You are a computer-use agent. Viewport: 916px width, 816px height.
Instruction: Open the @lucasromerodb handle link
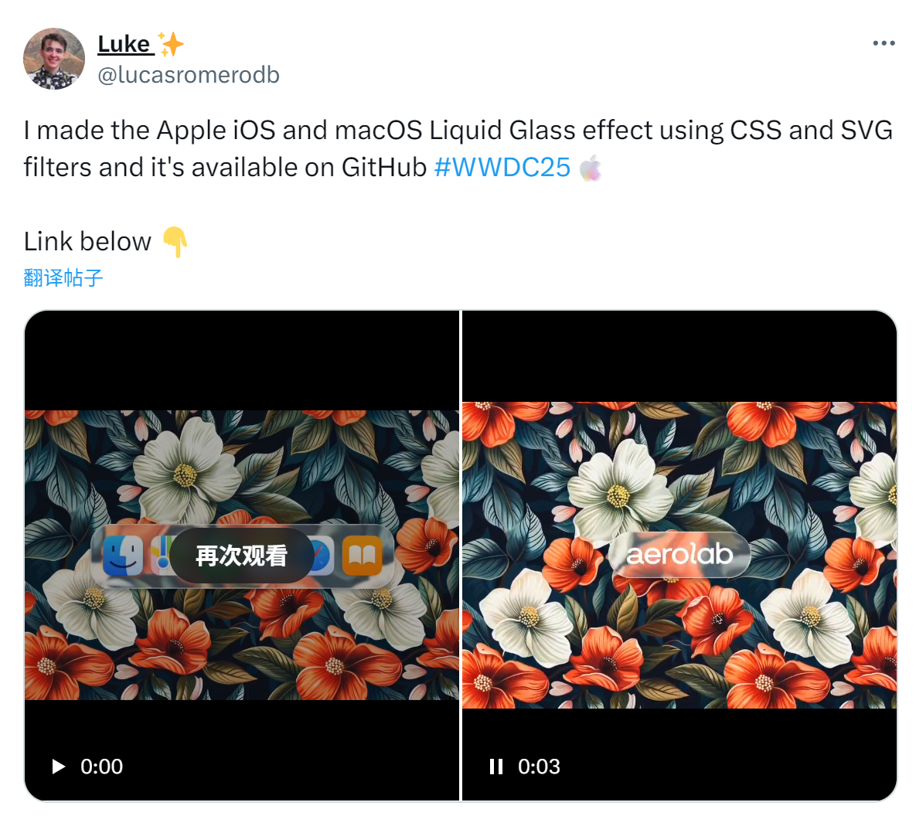point(189,75)
